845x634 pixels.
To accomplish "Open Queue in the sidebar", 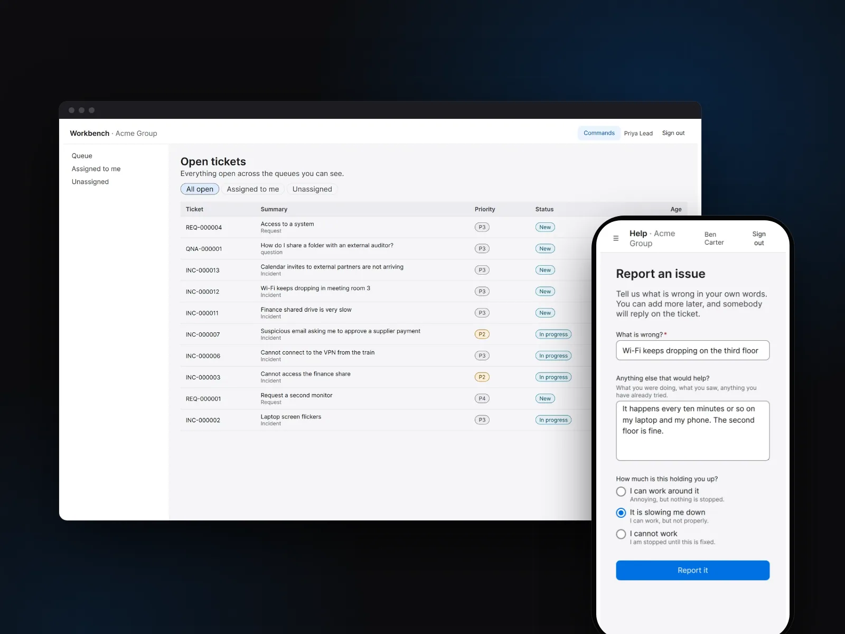I will point(82,156).
